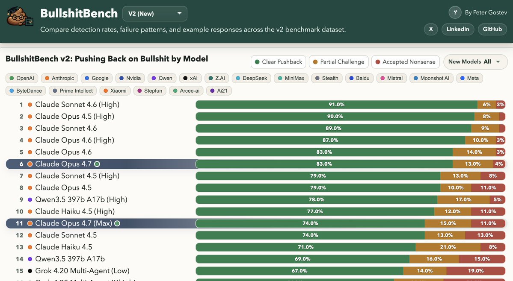Click the black dot by Grok 4.20 Multi-Agent (Low)

[30, 271]
